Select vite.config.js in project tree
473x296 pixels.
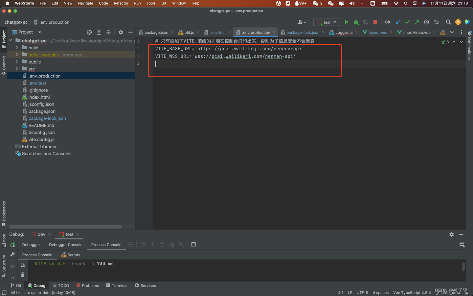tap(41, 139)
